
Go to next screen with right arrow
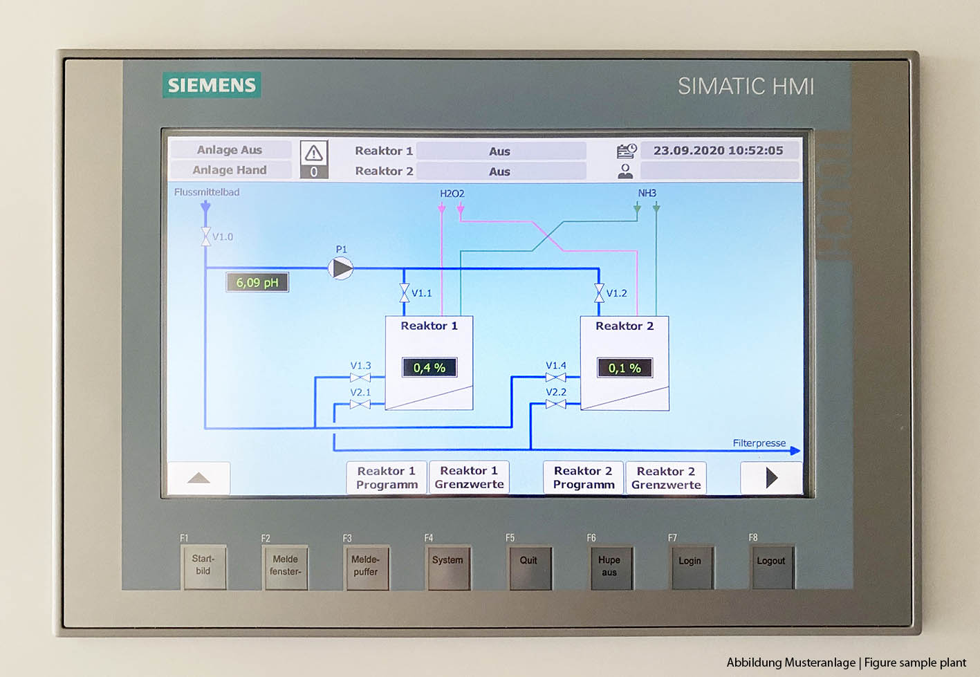pyautogui.click(x=771, y=478)
